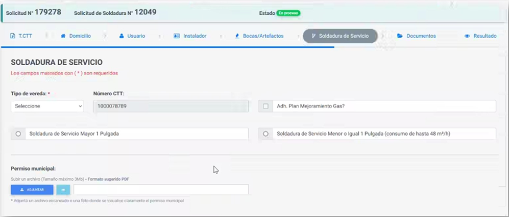
Task: Click the home icon beside Domicilio
Action: tap(63, 36)
